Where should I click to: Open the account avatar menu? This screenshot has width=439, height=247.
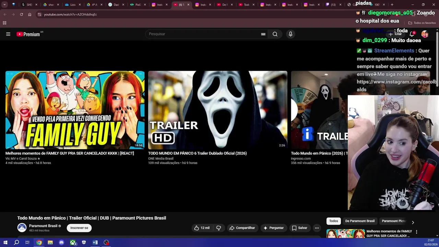point(425,34)
